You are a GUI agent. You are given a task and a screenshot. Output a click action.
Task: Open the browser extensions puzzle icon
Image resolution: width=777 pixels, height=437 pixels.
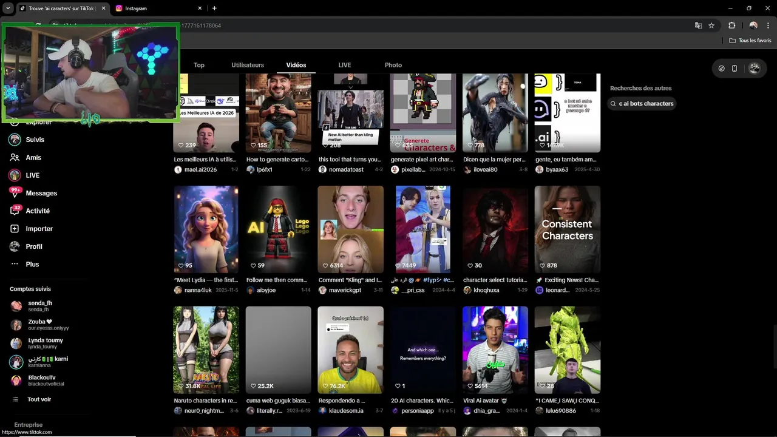(731, 25)
